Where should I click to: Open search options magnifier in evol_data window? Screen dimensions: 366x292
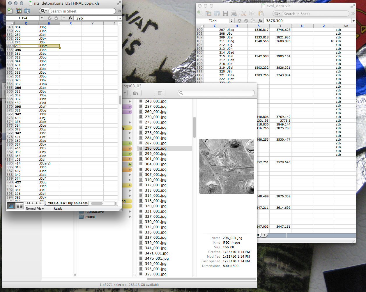277,14
